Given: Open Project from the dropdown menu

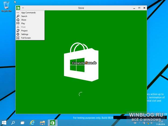Looking at the screenshot, I should 30,31.
